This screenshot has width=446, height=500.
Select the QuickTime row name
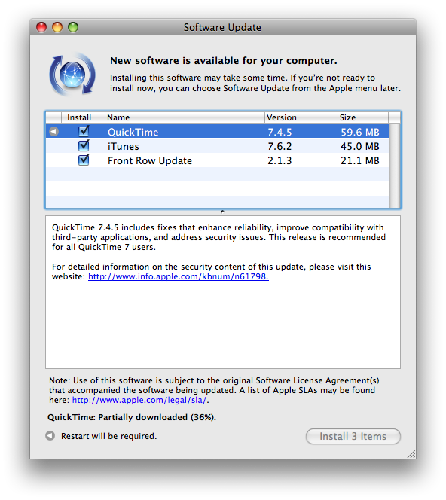click(x=133, y=132)
